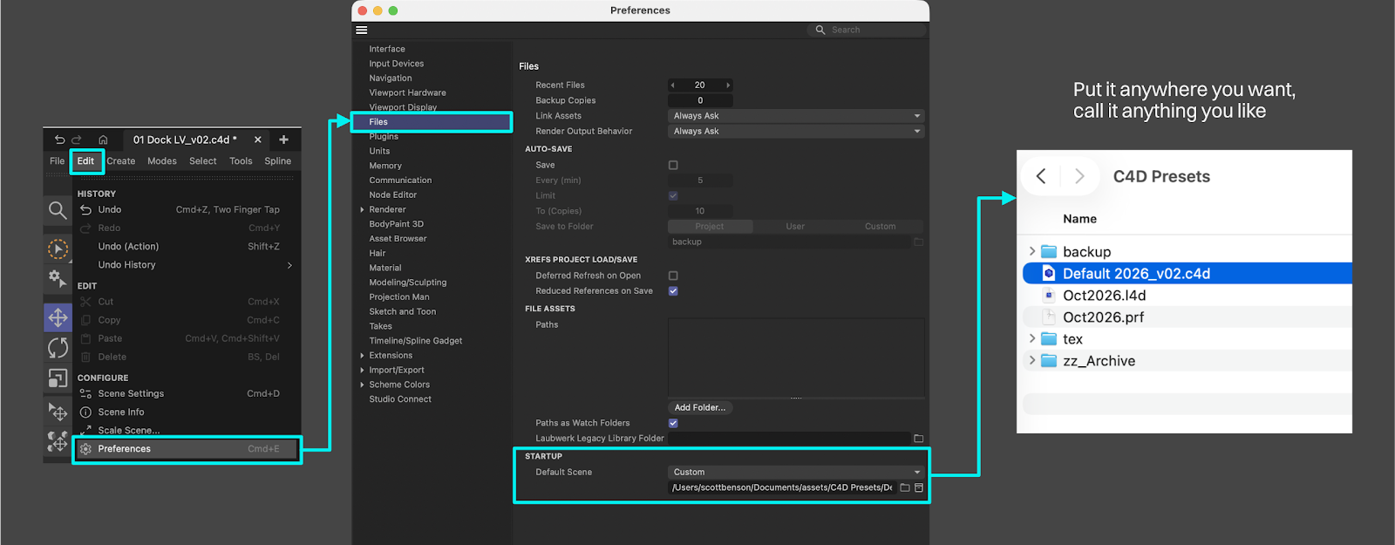
Task: Toggle Deferred Refresh on Open checkbox
Action: point(673,276)
